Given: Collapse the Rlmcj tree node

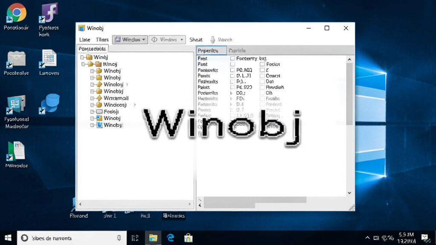Looking at the screenshot, I should click(x=84, y=64).
